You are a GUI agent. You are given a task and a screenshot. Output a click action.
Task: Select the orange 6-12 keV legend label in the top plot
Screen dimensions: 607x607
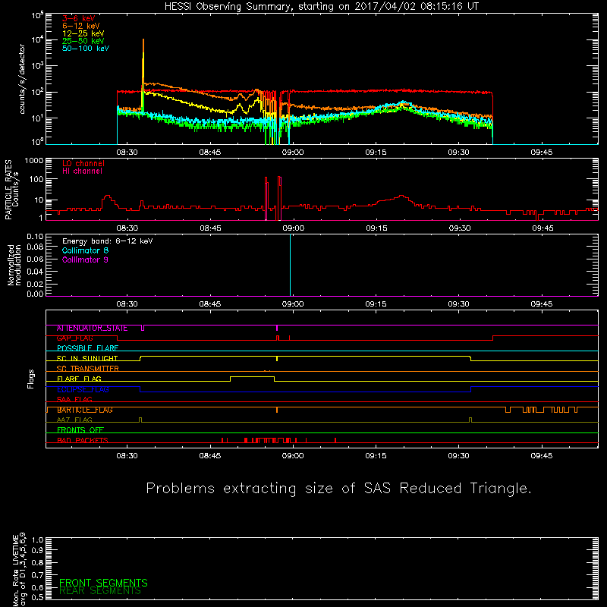pyautogui.click(x=81, y=26)
